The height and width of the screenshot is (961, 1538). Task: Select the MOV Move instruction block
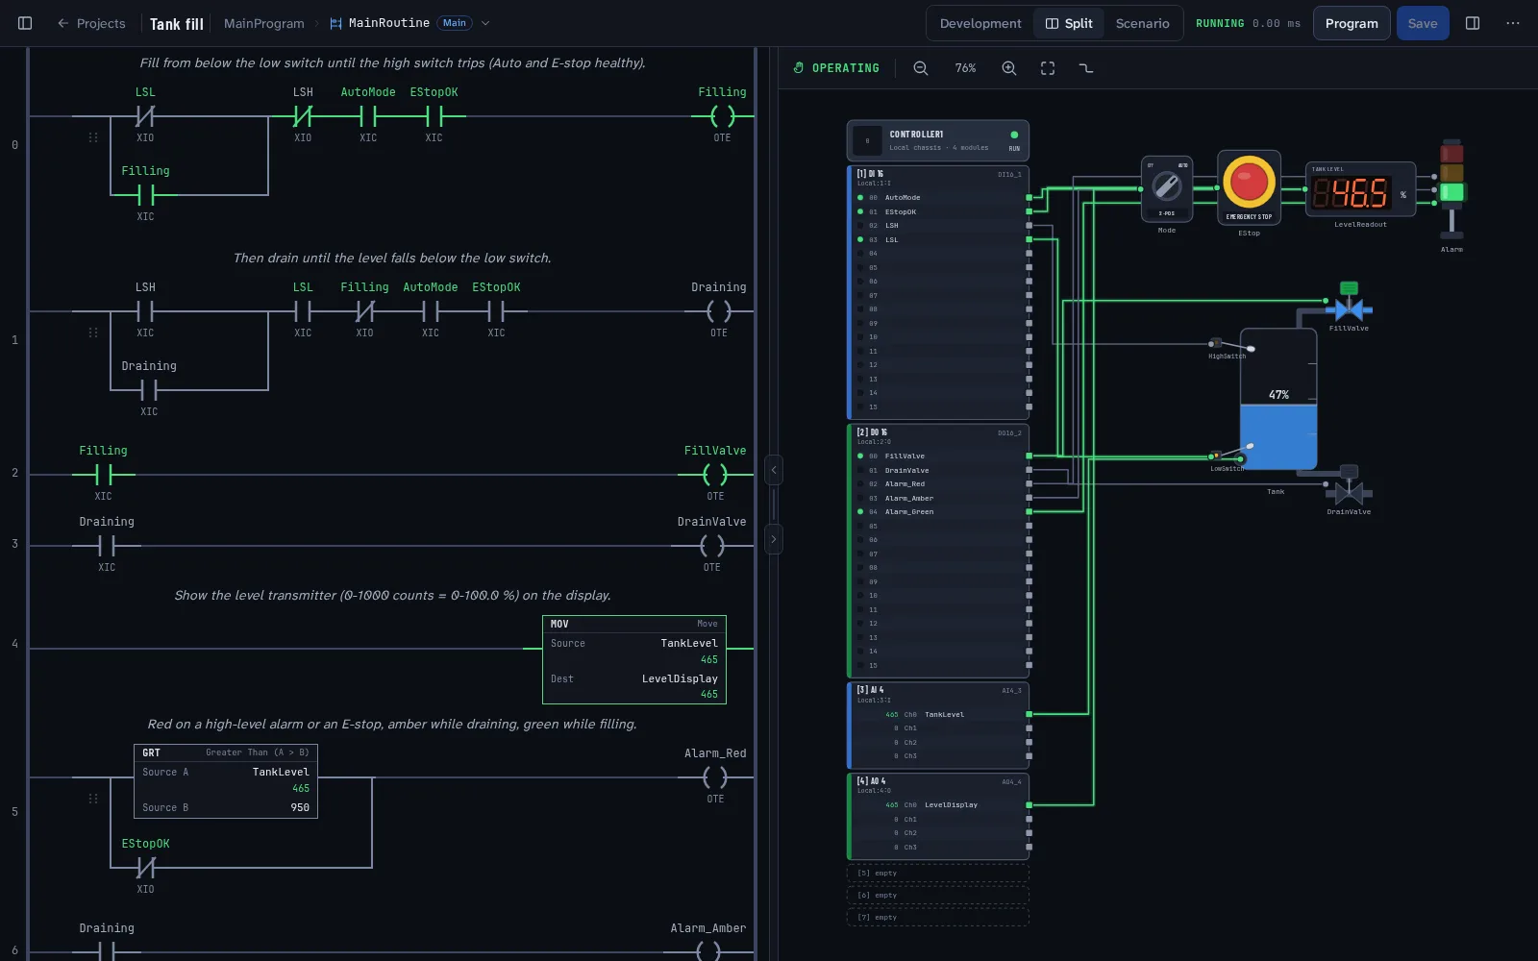pyautogui.click(x=634, y=659)
